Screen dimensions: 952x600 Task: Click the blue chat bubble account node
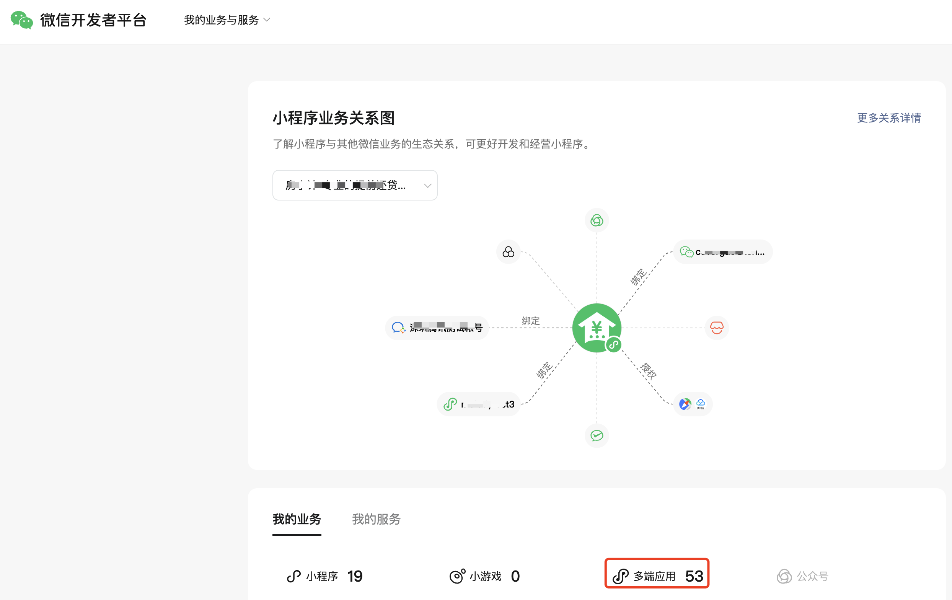coord(437,328)
